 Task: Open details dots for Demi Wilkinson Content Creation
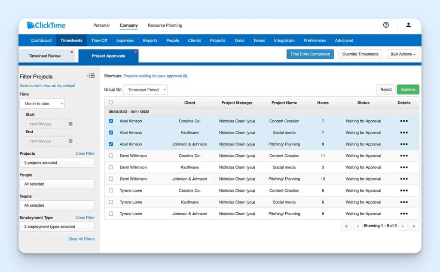click(x=404, y=156)
